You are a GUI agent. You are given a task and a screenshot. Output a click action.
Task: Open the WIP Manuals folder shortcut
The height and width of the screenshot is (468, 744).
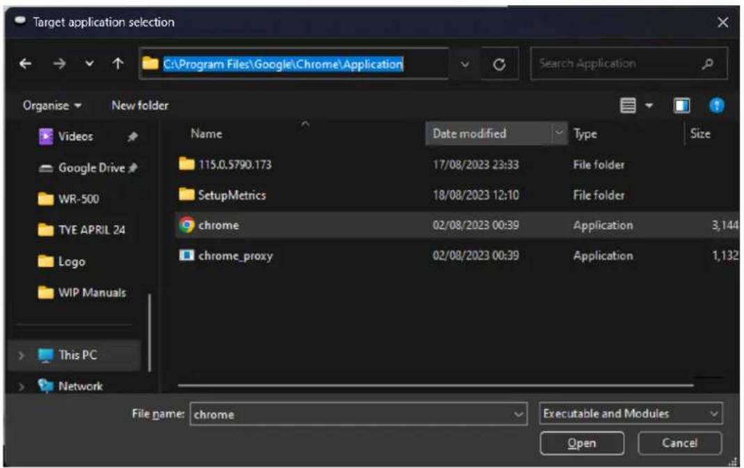[x=82, y=292]
